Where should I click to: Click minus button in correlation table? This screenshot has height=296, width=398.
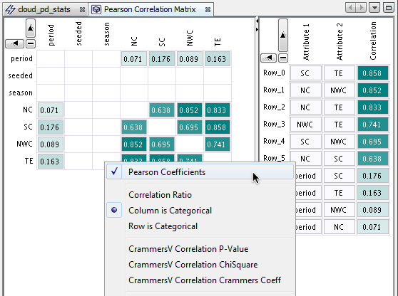[x=283, y=58]
